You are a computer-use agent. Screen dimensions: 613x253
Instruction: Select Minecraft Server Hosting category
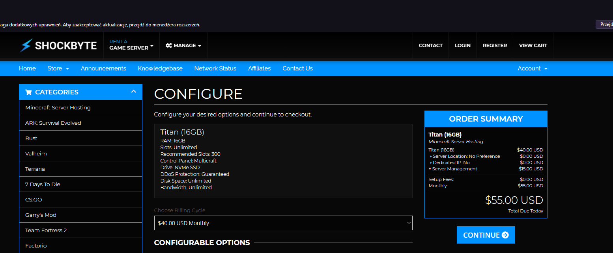pos(58,107)
